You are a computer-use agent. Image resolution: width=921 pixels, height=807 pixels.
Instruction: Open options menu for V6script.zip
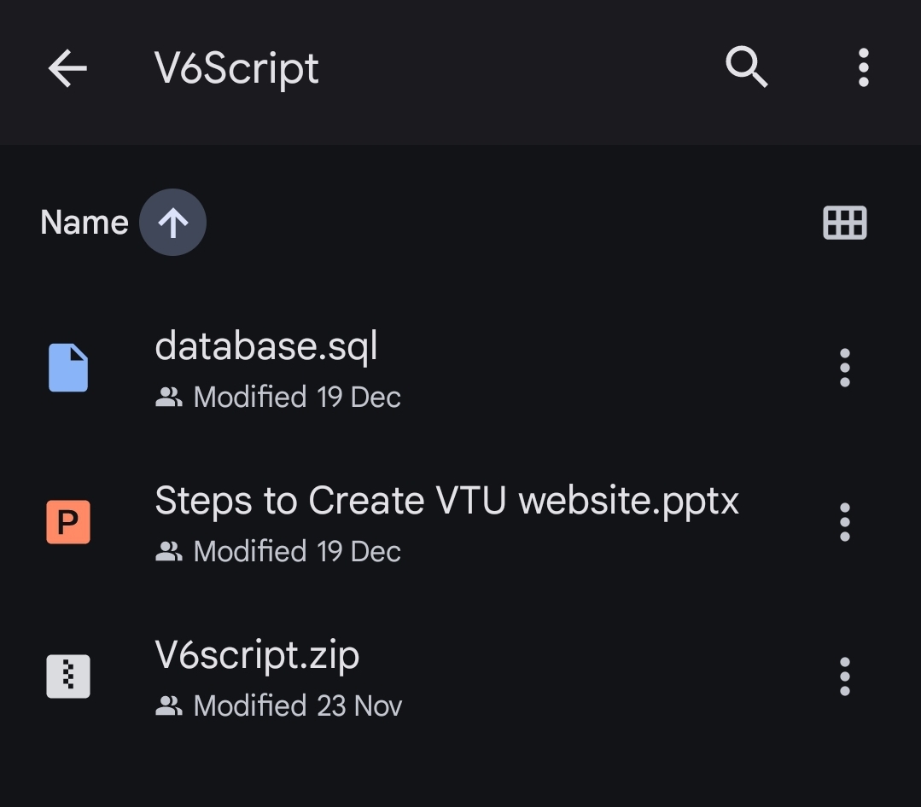coord(844,675)
